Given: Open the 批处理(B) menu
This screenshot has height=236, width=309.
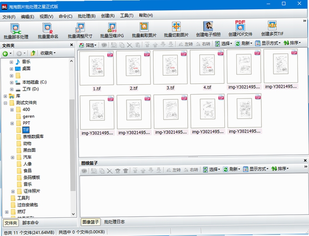Looking at the screenshot, I should pyautogui.click(x=87, y=16).
